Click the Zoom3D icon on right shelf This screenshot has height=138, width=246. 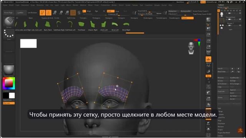click(208, 99)
